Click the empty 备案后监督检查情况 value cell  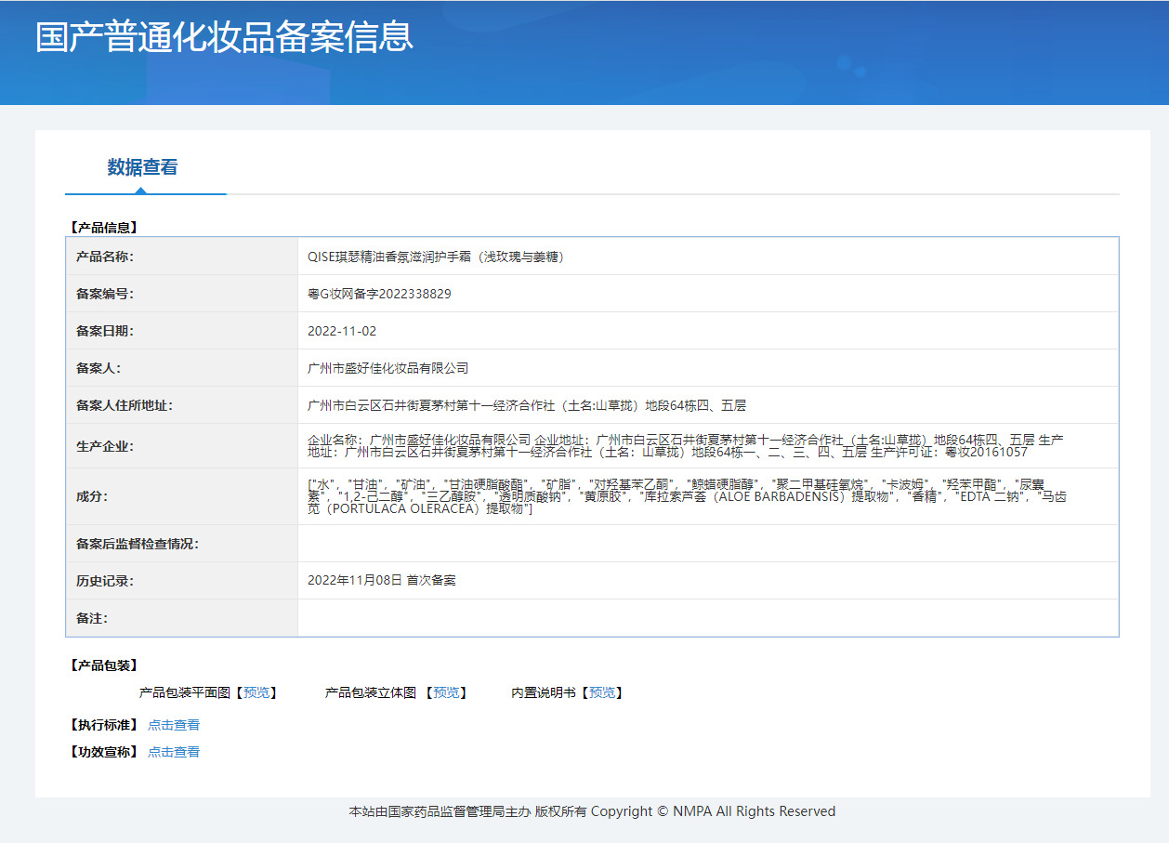click(x=707, y=544)
